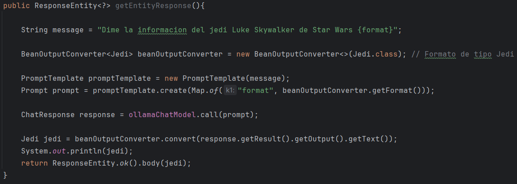The image size is (517, 184).
Task: Click the k1: parameter inlay hint
Action: (230, 90)
